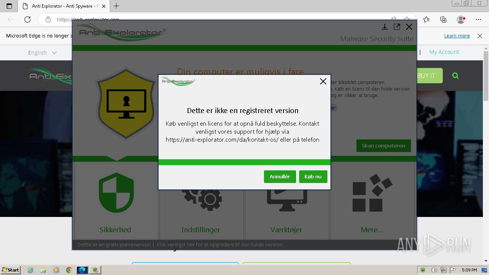Click the Edge Tab actions menu icon

tap(9, 6)
